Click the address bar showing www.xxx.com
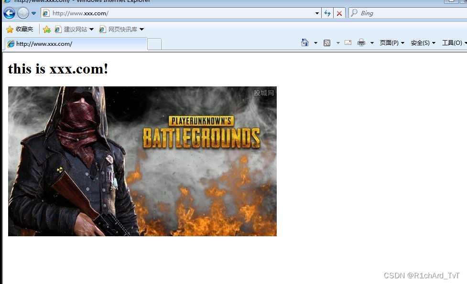Screen dimensions: 467x284 tap(181, 13)
